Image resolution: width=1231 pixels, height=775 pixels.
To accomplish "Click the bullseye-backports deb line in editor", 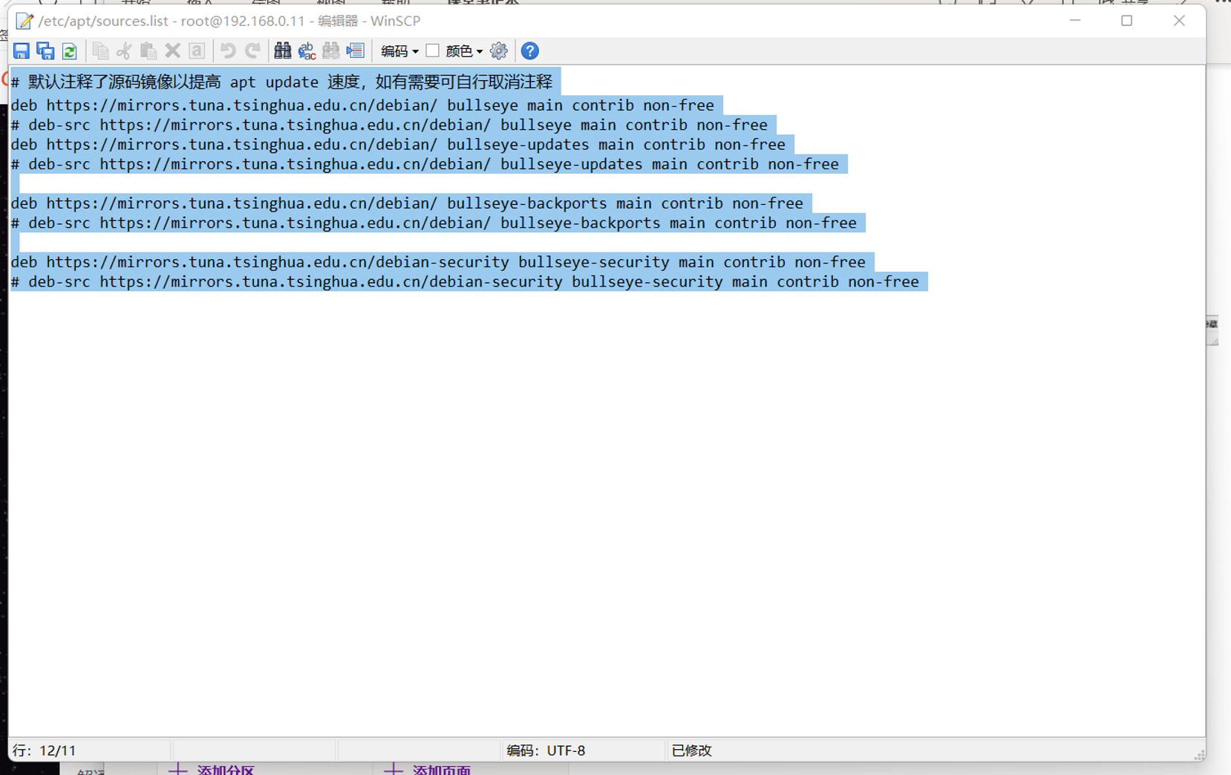I will [407, 203].
